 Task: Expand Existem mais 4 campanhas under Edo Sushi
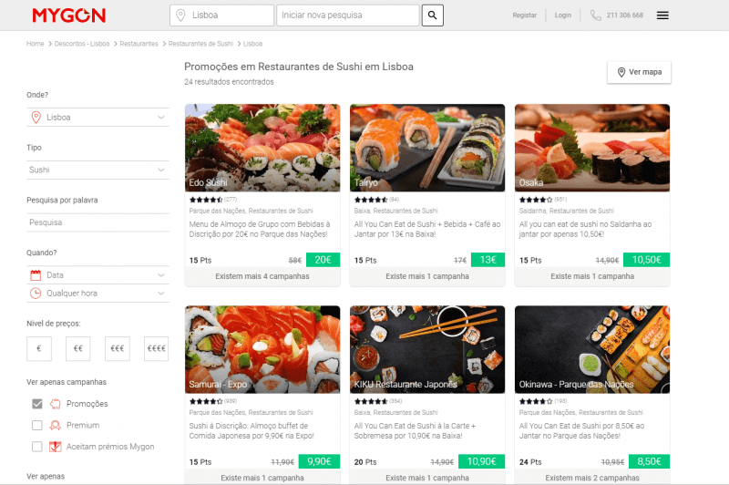pos(262,276)
